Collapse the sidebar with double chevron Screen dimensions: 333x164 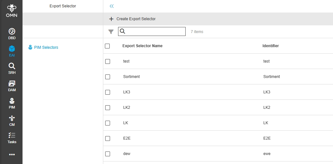112,6
